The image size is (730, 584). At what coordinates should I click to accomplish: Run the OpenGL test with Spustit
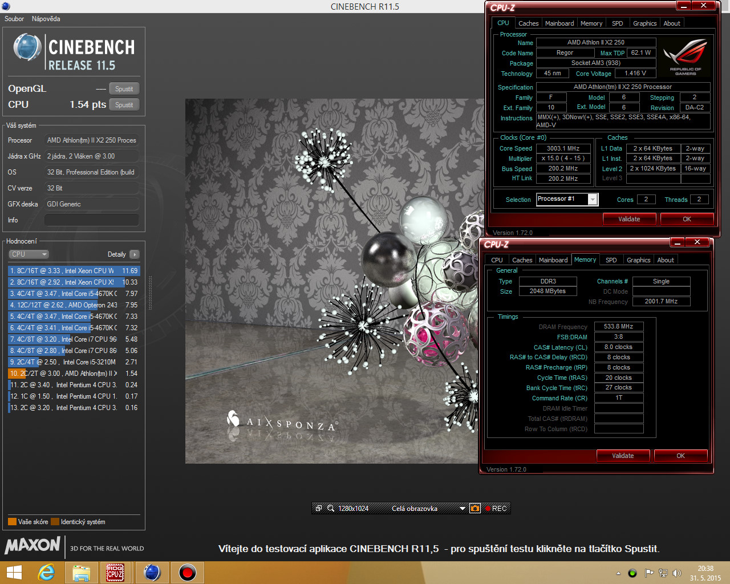(x=124, y=89)
